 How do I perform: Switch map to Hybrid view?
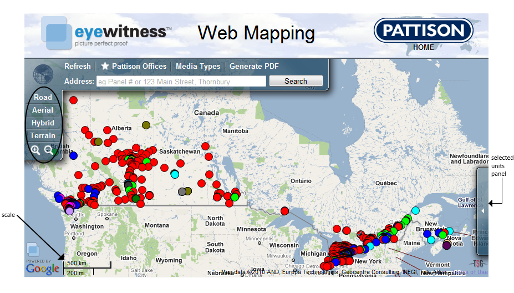pos(43,123)
